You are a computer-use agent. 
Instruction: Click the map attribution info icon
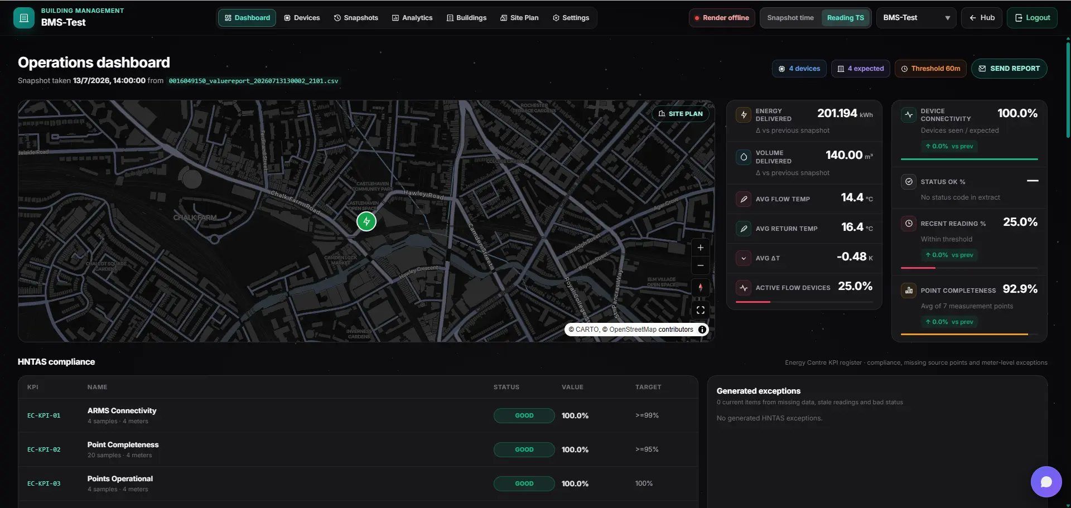[x=702, y=330]
